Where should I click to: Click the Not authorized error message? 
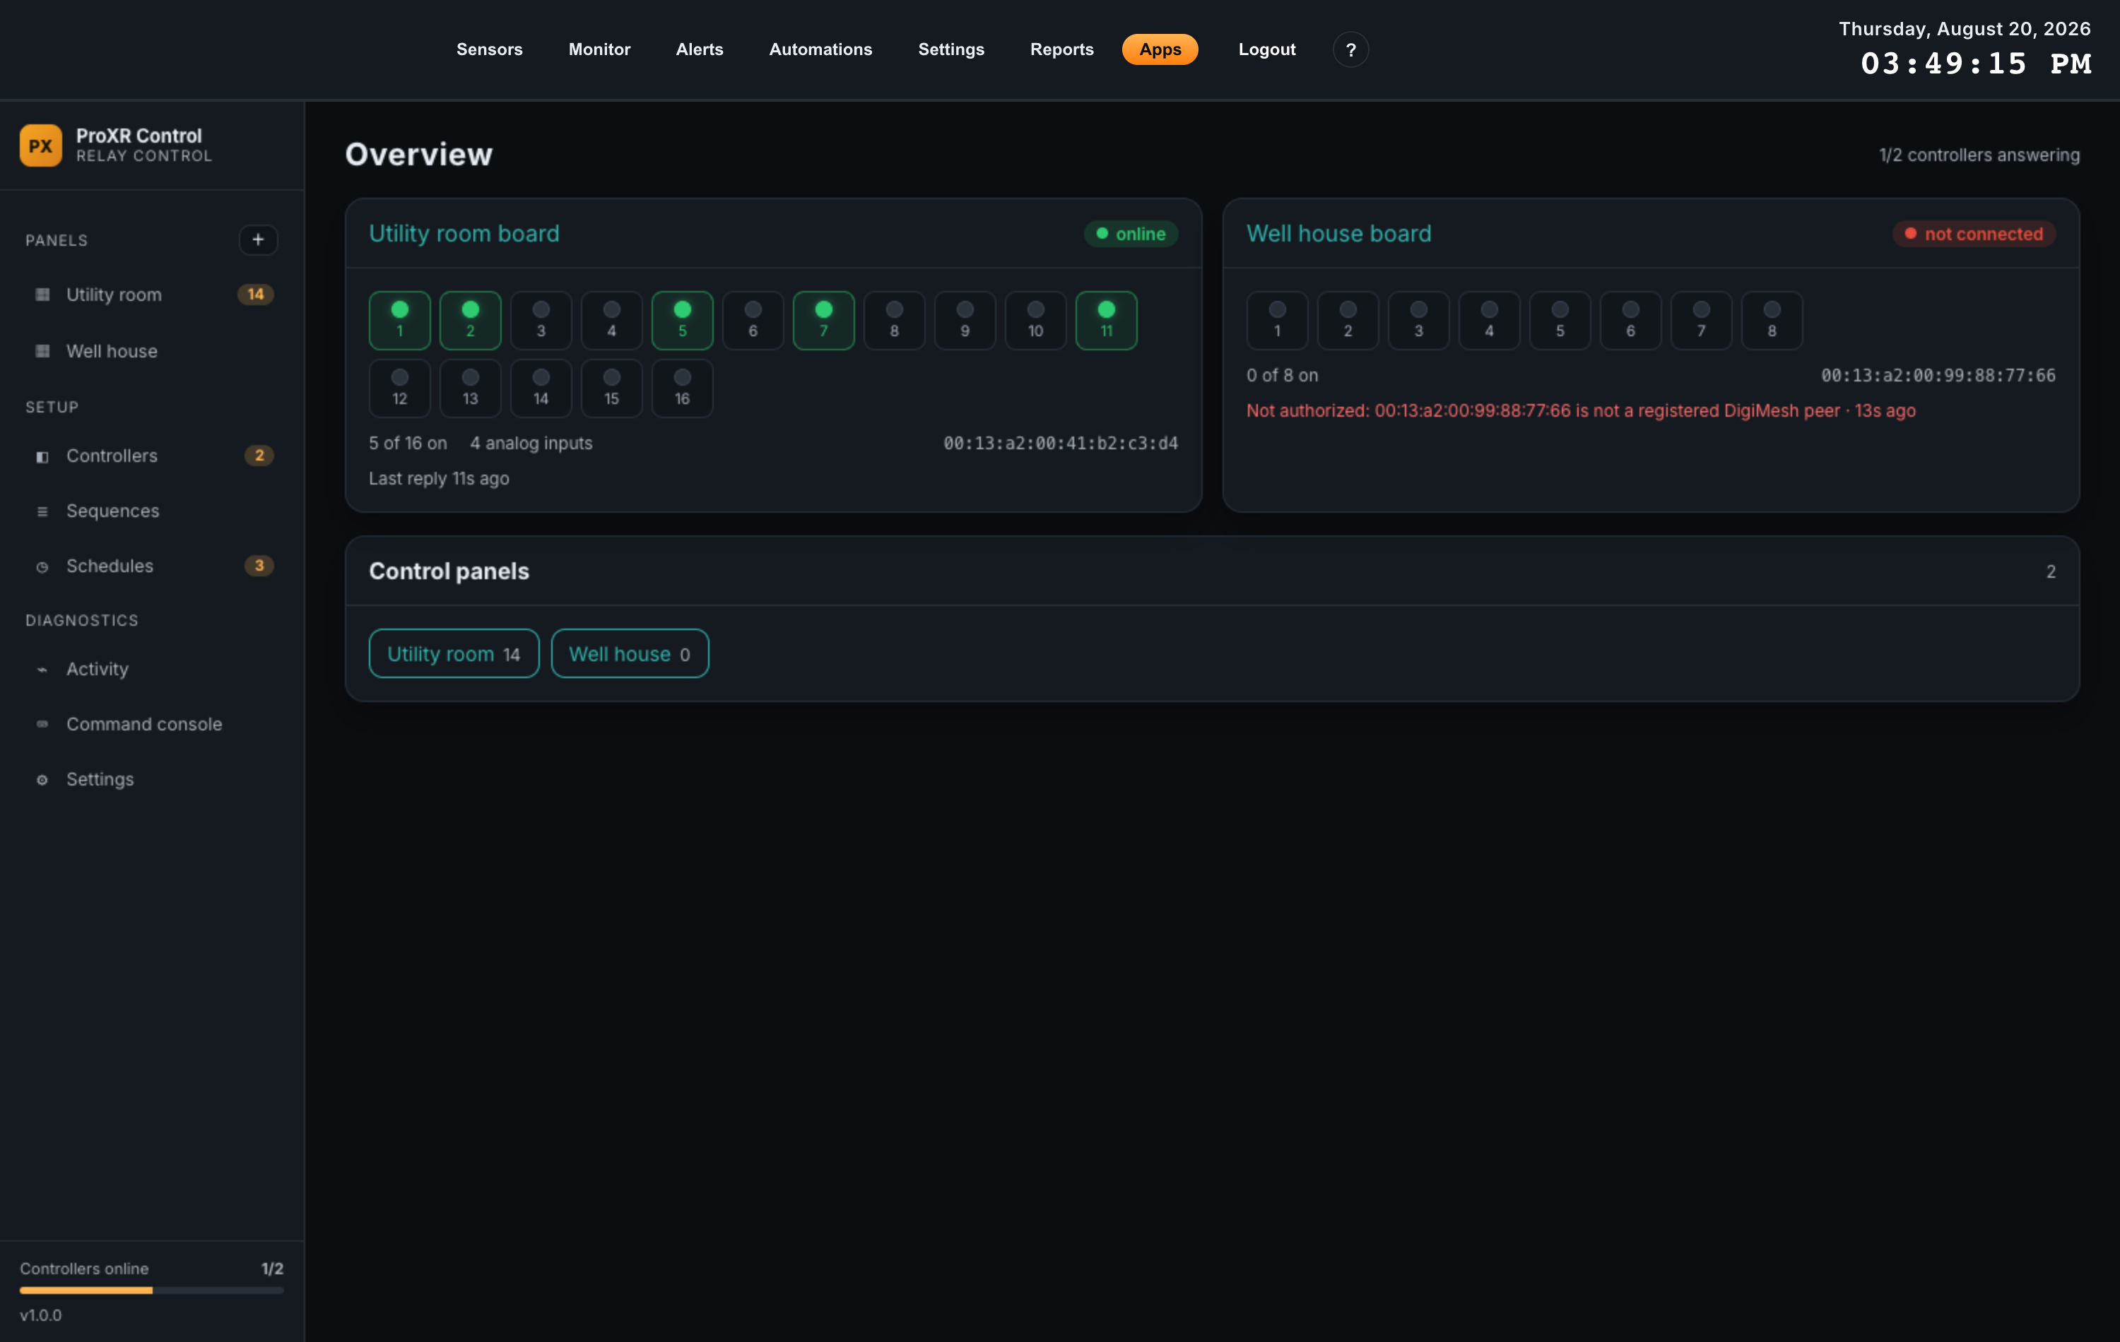tap(1580, 411)
